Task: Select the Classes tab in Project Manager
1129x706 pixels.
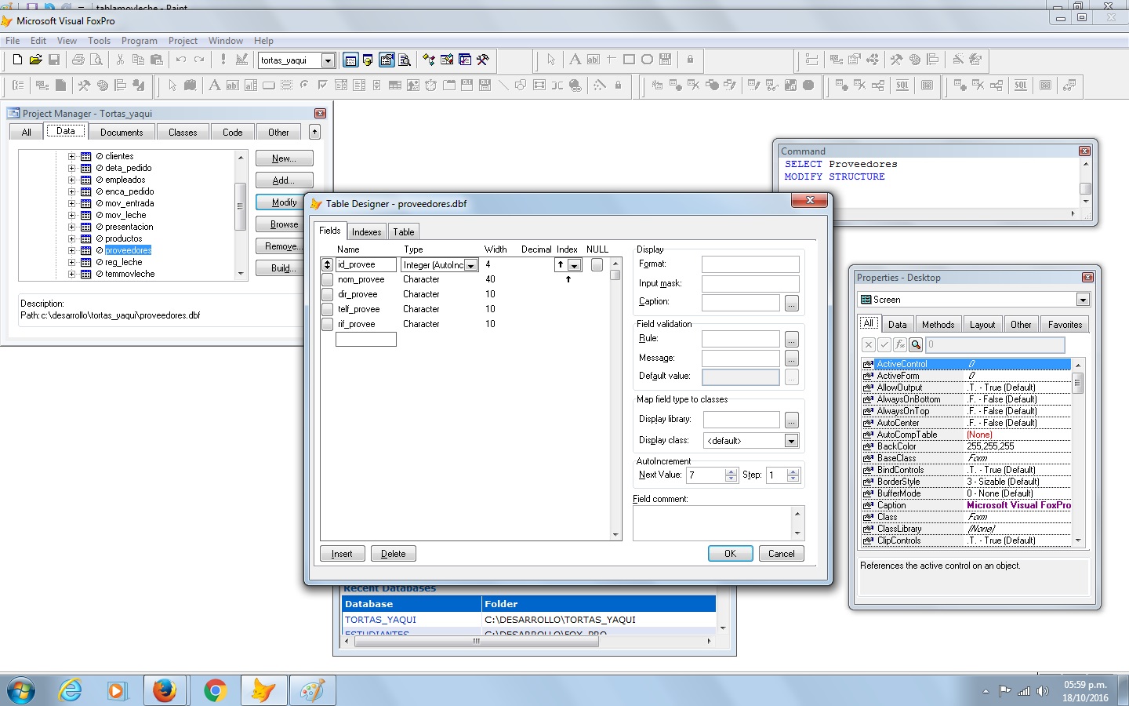Action: pyautogui.click(x=183, y=133)
